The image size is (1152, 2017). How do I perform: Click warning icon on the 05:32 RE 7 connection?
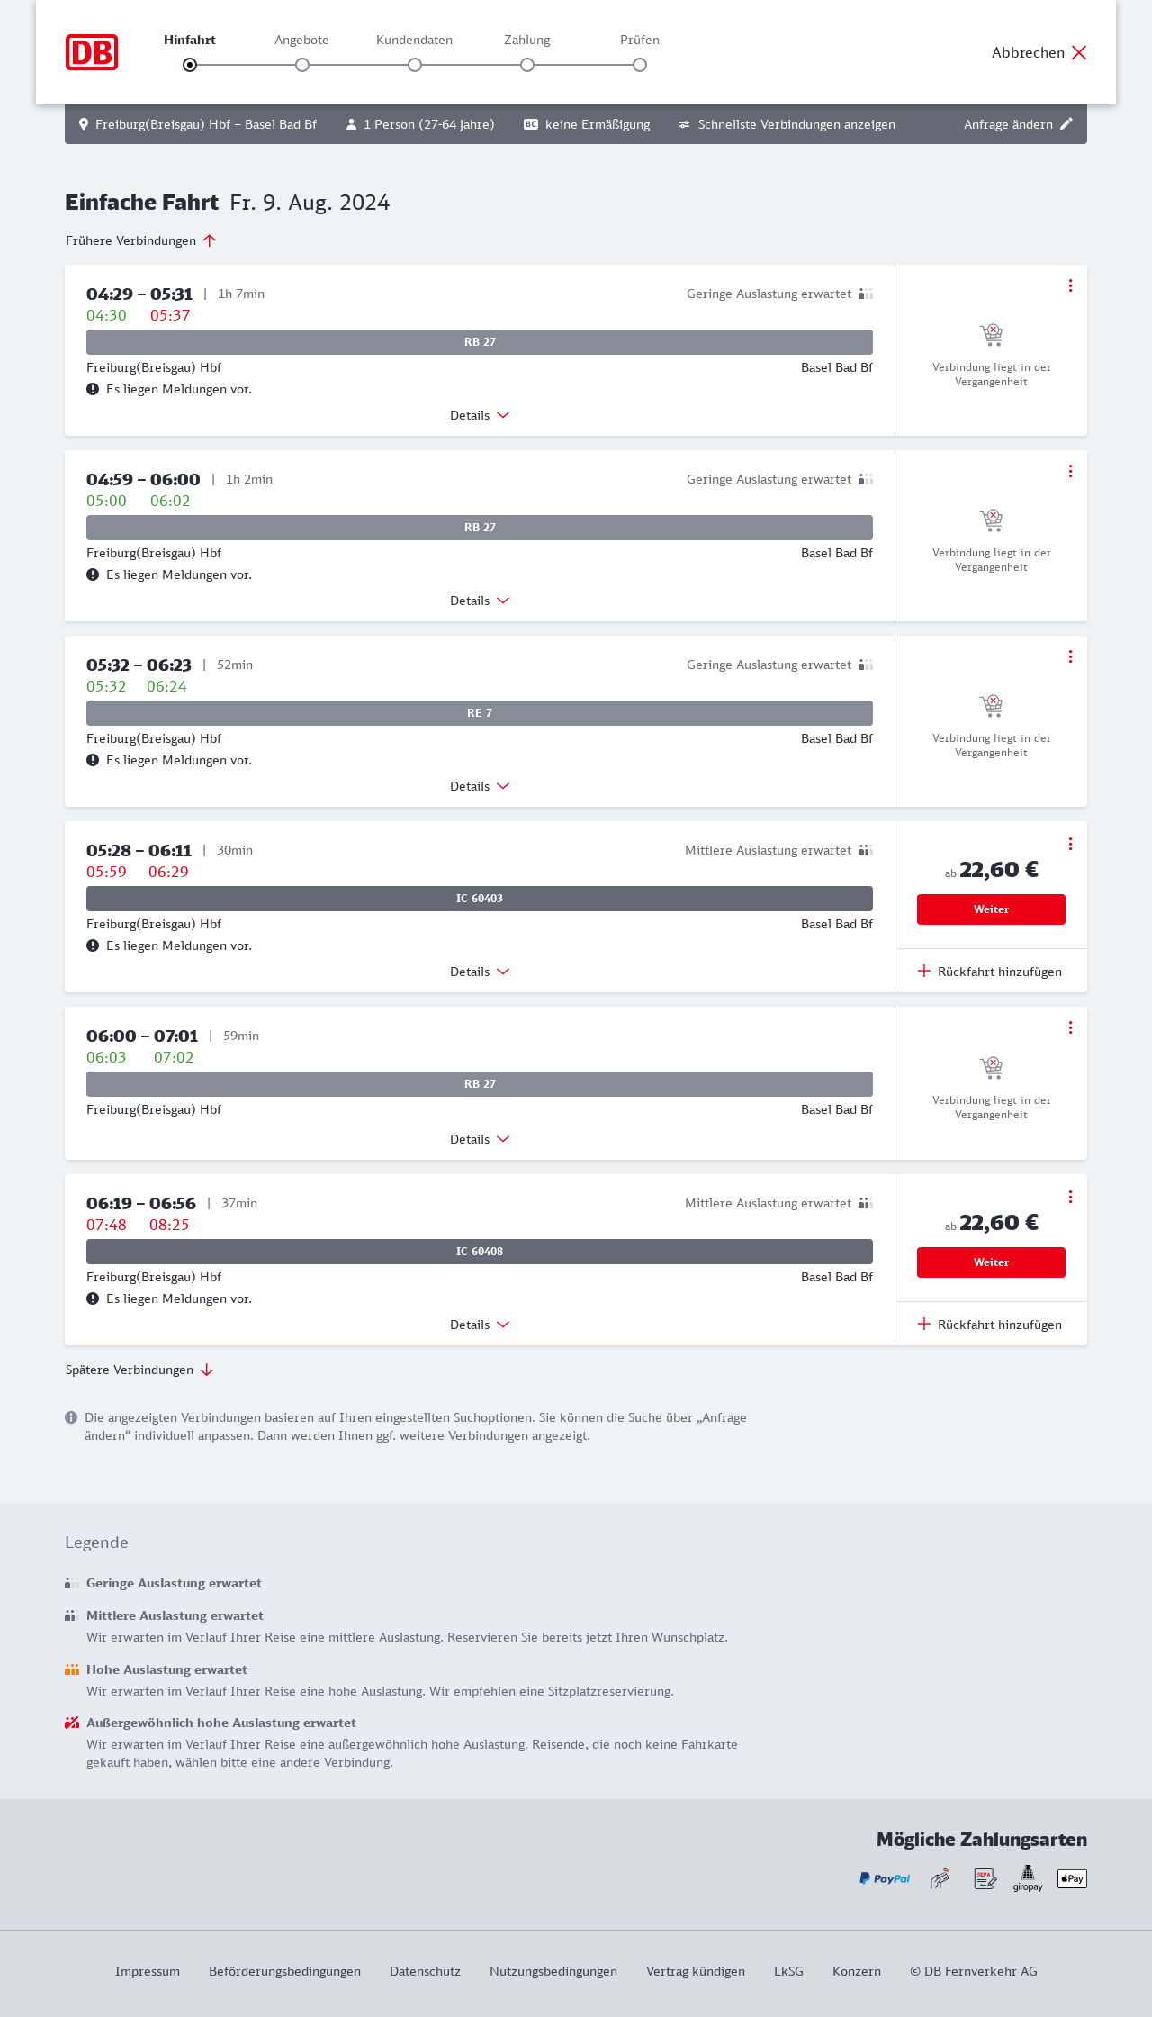coord(93,760)
